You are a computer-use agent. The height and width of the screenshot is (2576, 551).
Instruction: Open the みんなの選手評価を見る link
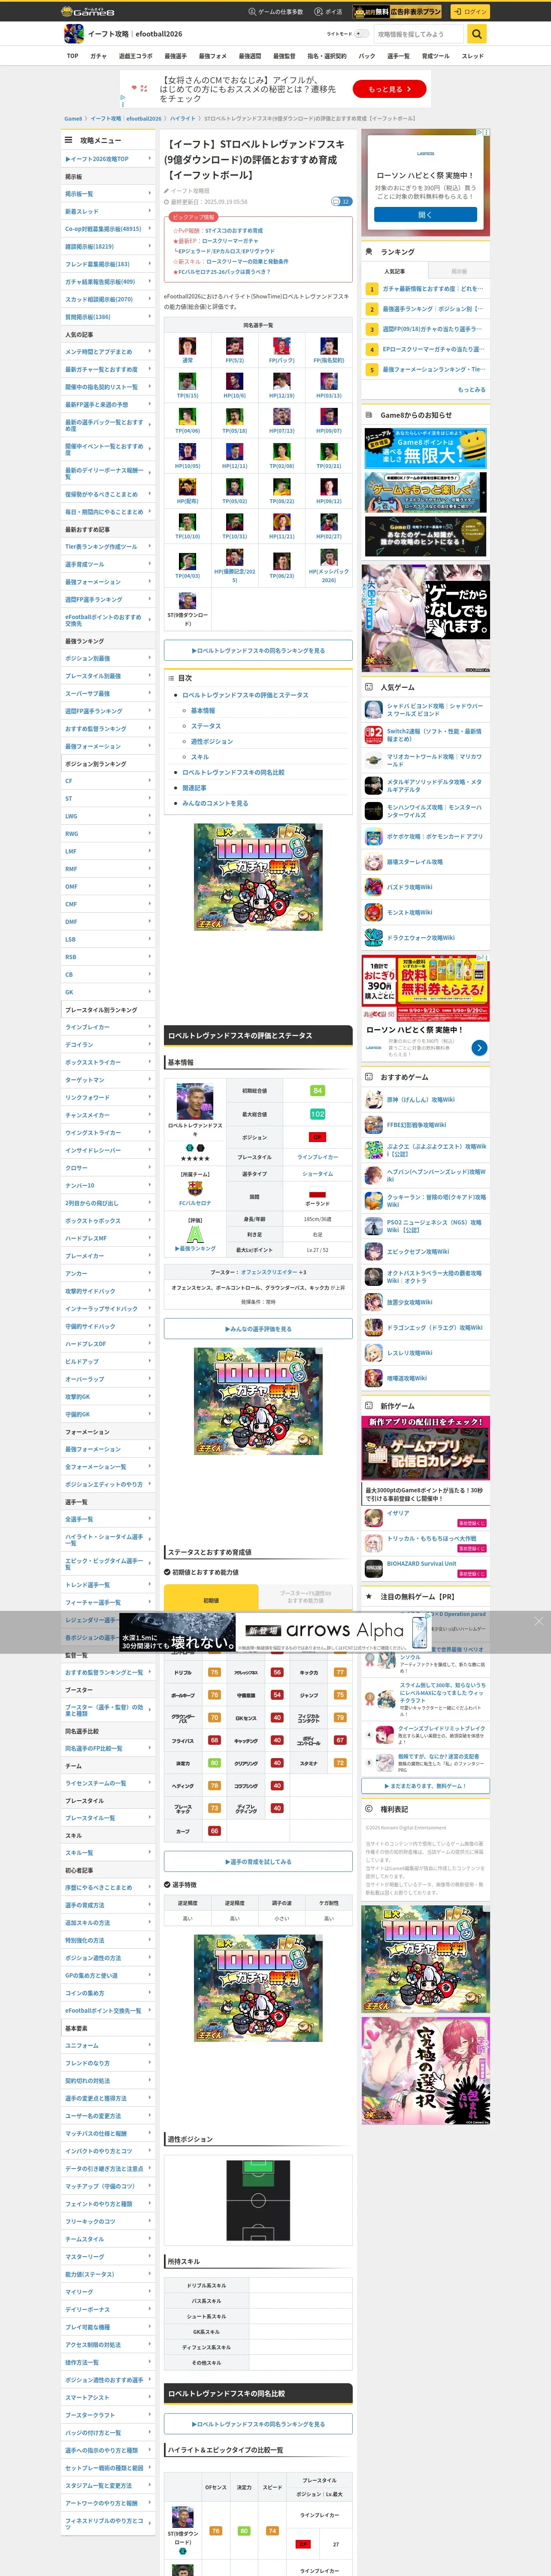pyautogui.click(x=258, y=1328)
